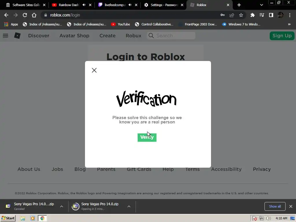Switch to the Rainbow Dash YouTube tab
This screenshot has height=222, width=296.
click(69, 5)
